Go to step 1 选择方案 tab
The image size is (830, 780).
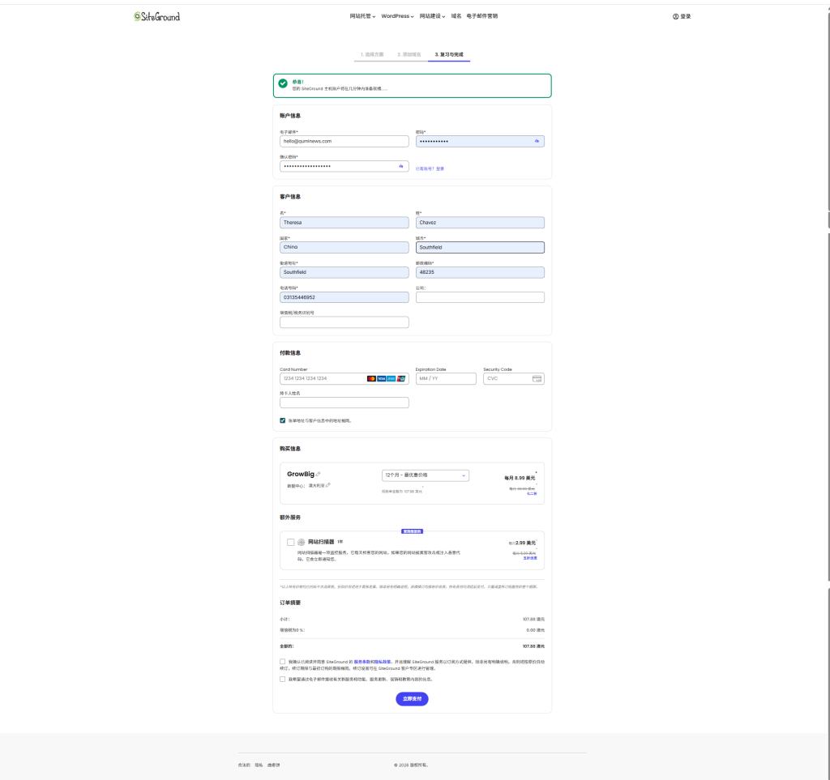point(372,54)
